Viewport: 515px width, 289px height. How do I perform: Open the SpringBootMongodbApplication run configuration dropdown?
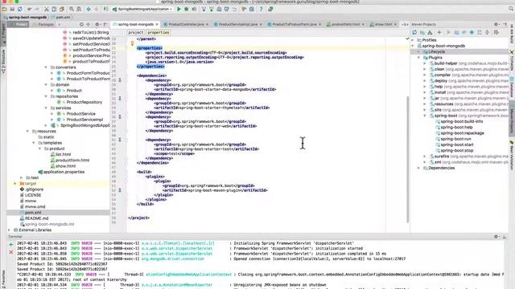142,9
